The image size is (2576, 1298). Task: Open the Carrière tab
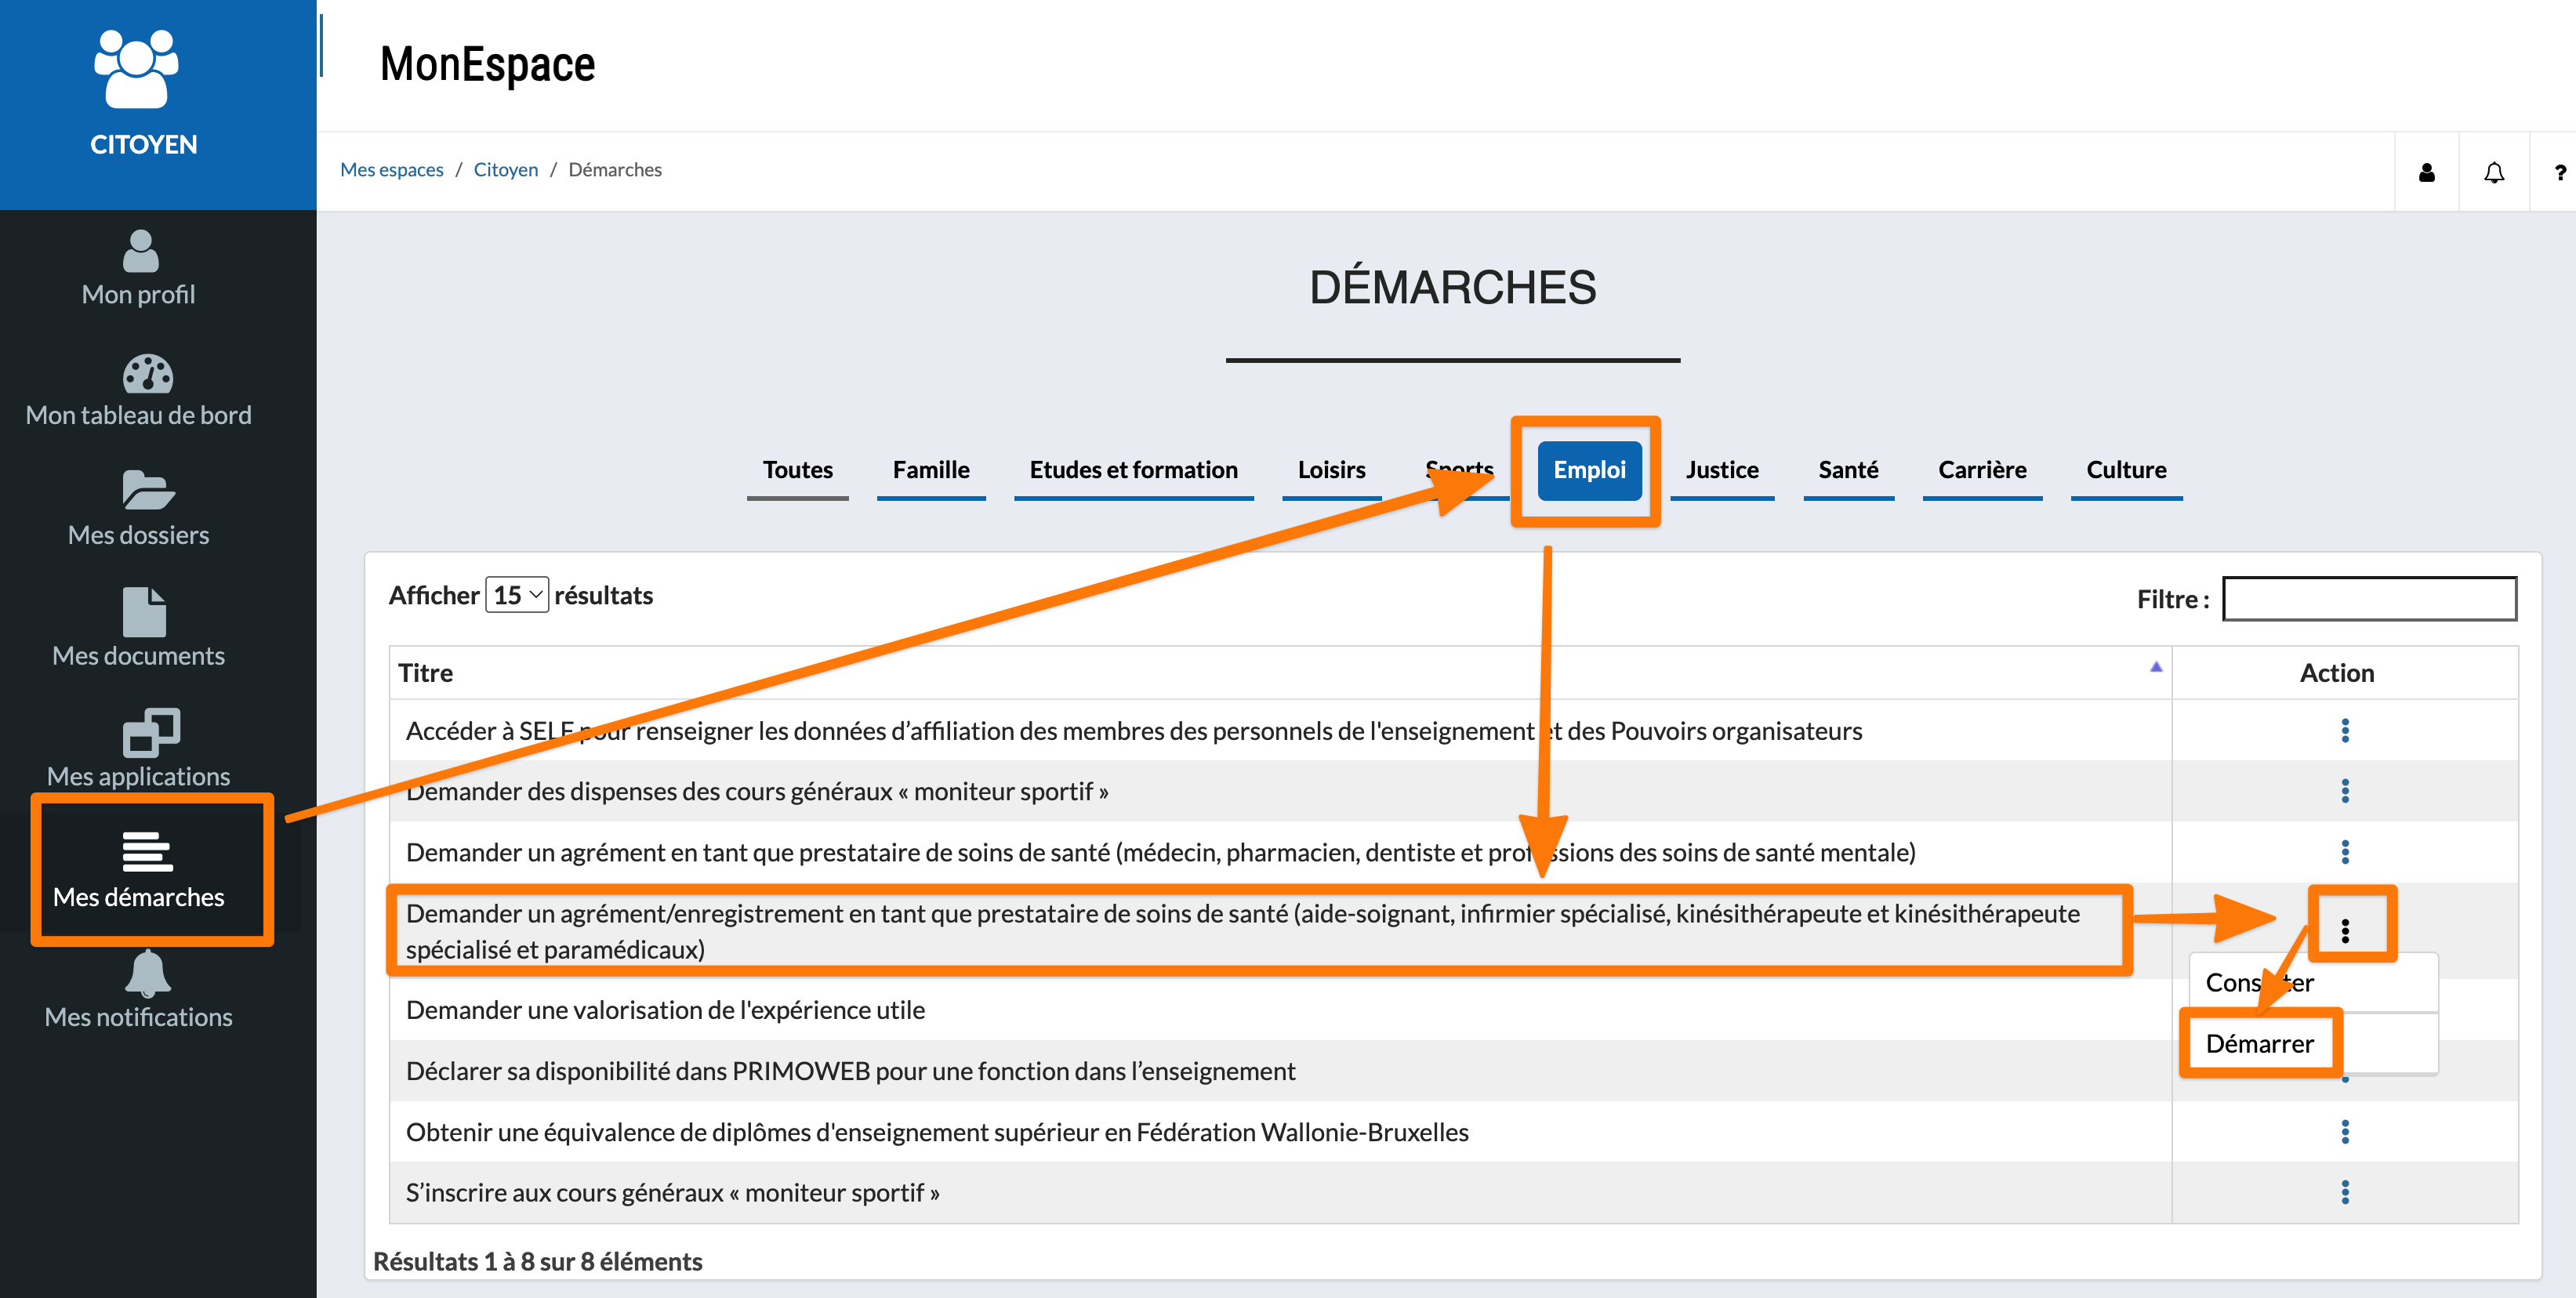[1982, 470]
